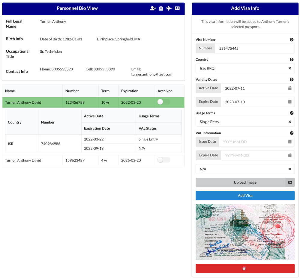
Task: Open help for Visa Number field
Action: point(291,40)
